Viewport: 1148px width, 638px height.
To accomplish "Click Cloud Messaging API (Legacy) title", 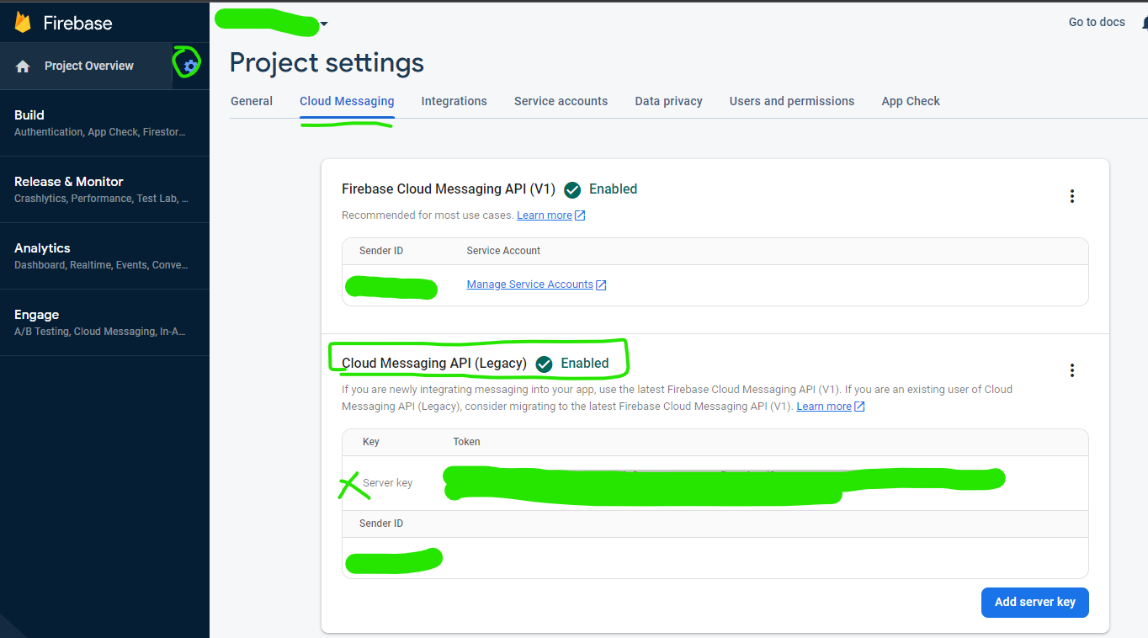I will pyautogui.click(x=434, y=364).
